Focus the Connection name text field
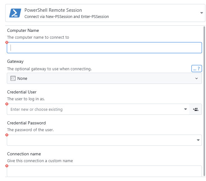 [104, 171]
